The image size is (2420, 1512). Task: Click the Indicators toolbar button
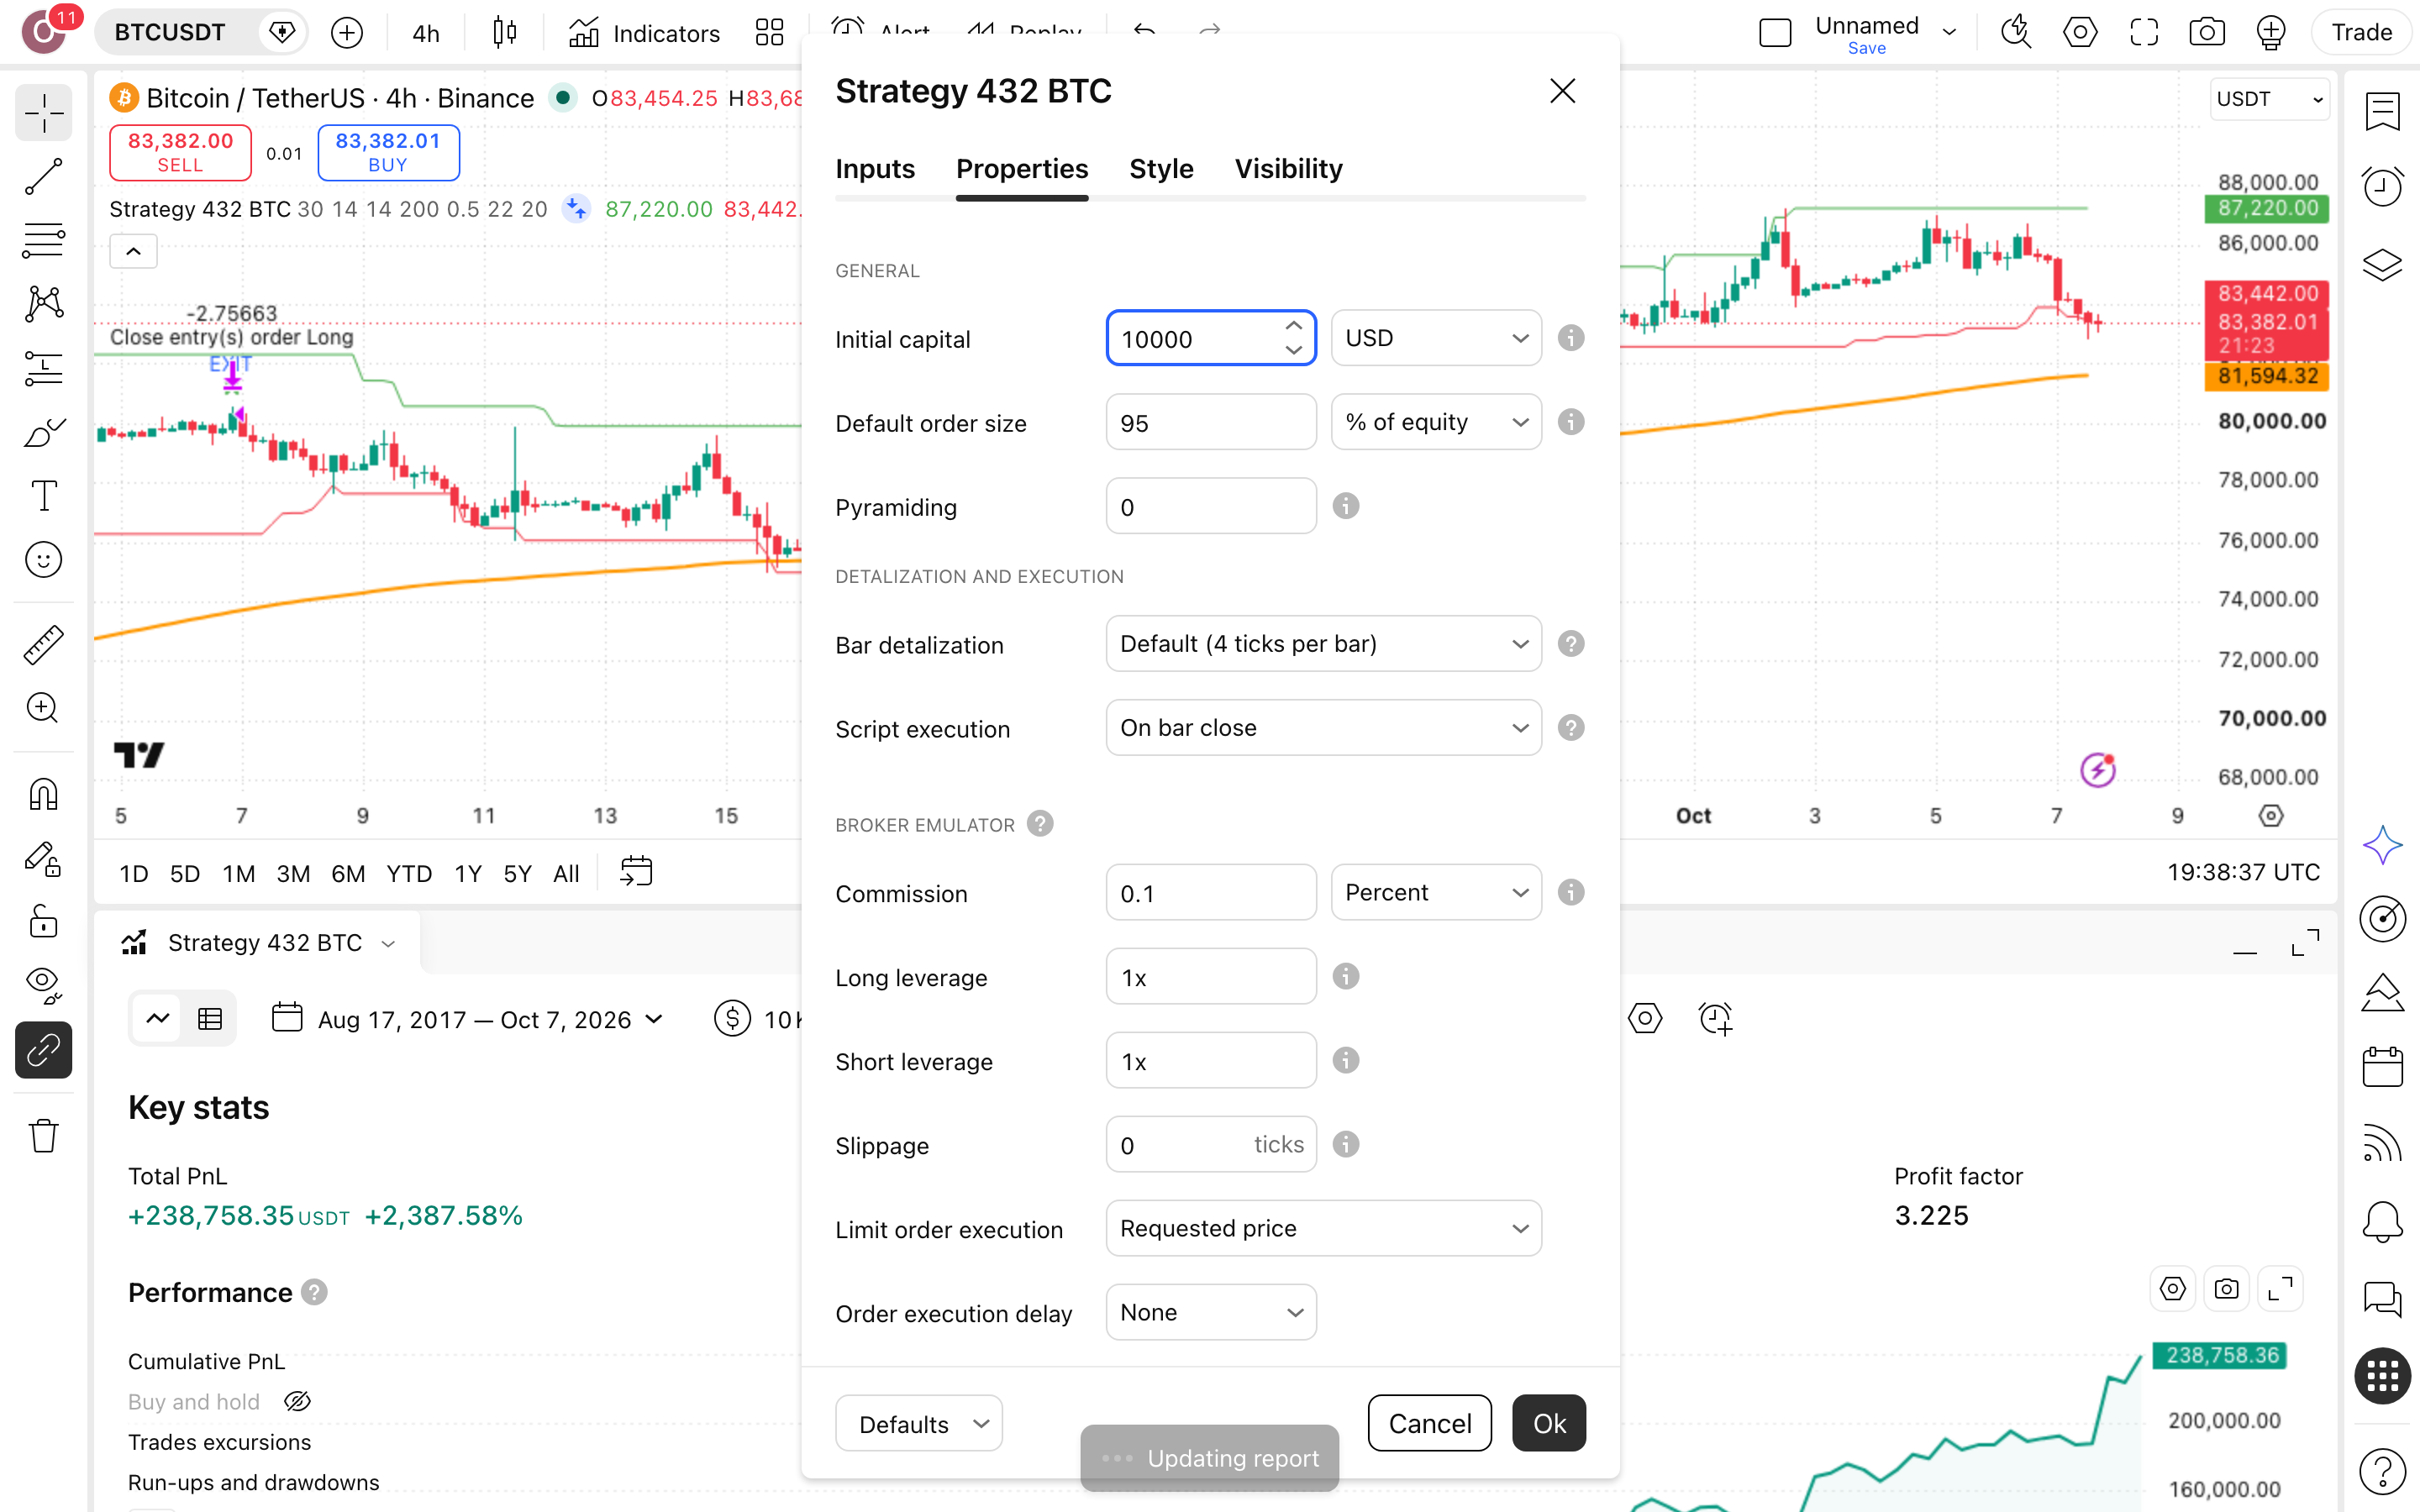click(644, 33)
